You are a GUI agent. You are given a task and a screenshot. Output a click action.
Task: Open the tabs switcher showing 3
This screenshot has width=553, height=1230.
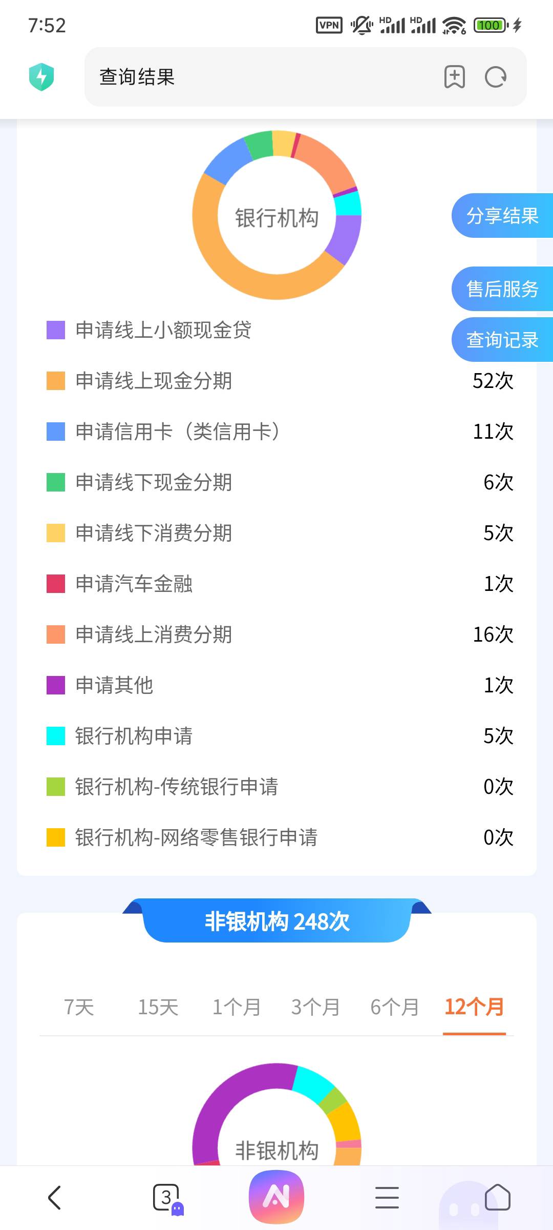pos(167,1198)
